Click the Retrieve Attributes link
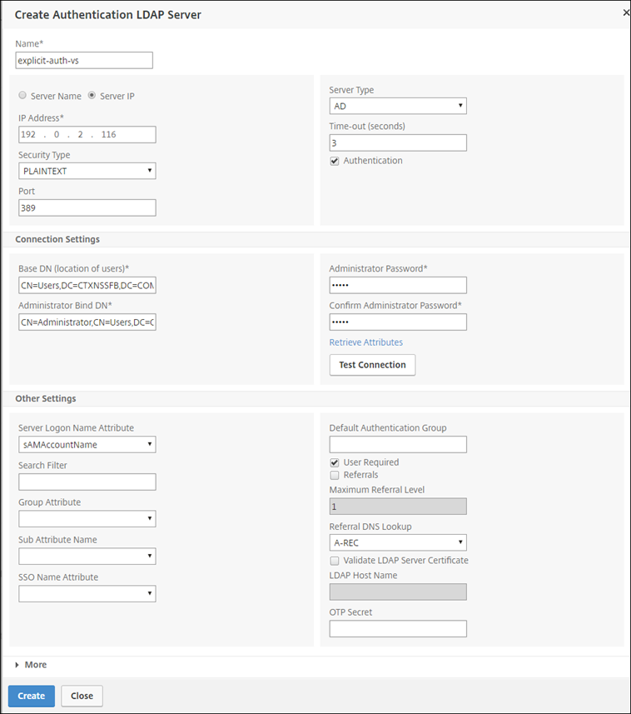Viewport: 631px width, 714px height. [x=365, y=342]
